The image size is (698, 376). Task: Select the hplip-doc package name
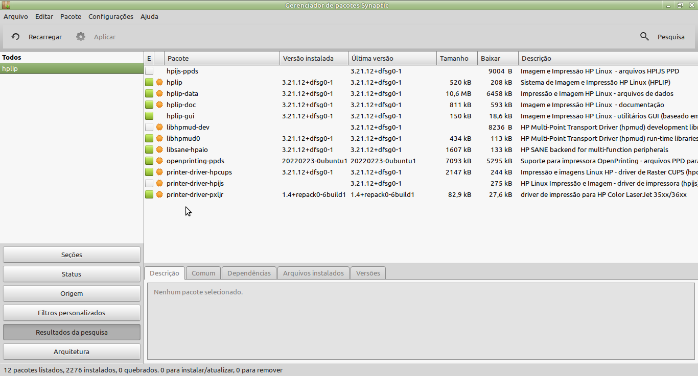coord(181,105)
